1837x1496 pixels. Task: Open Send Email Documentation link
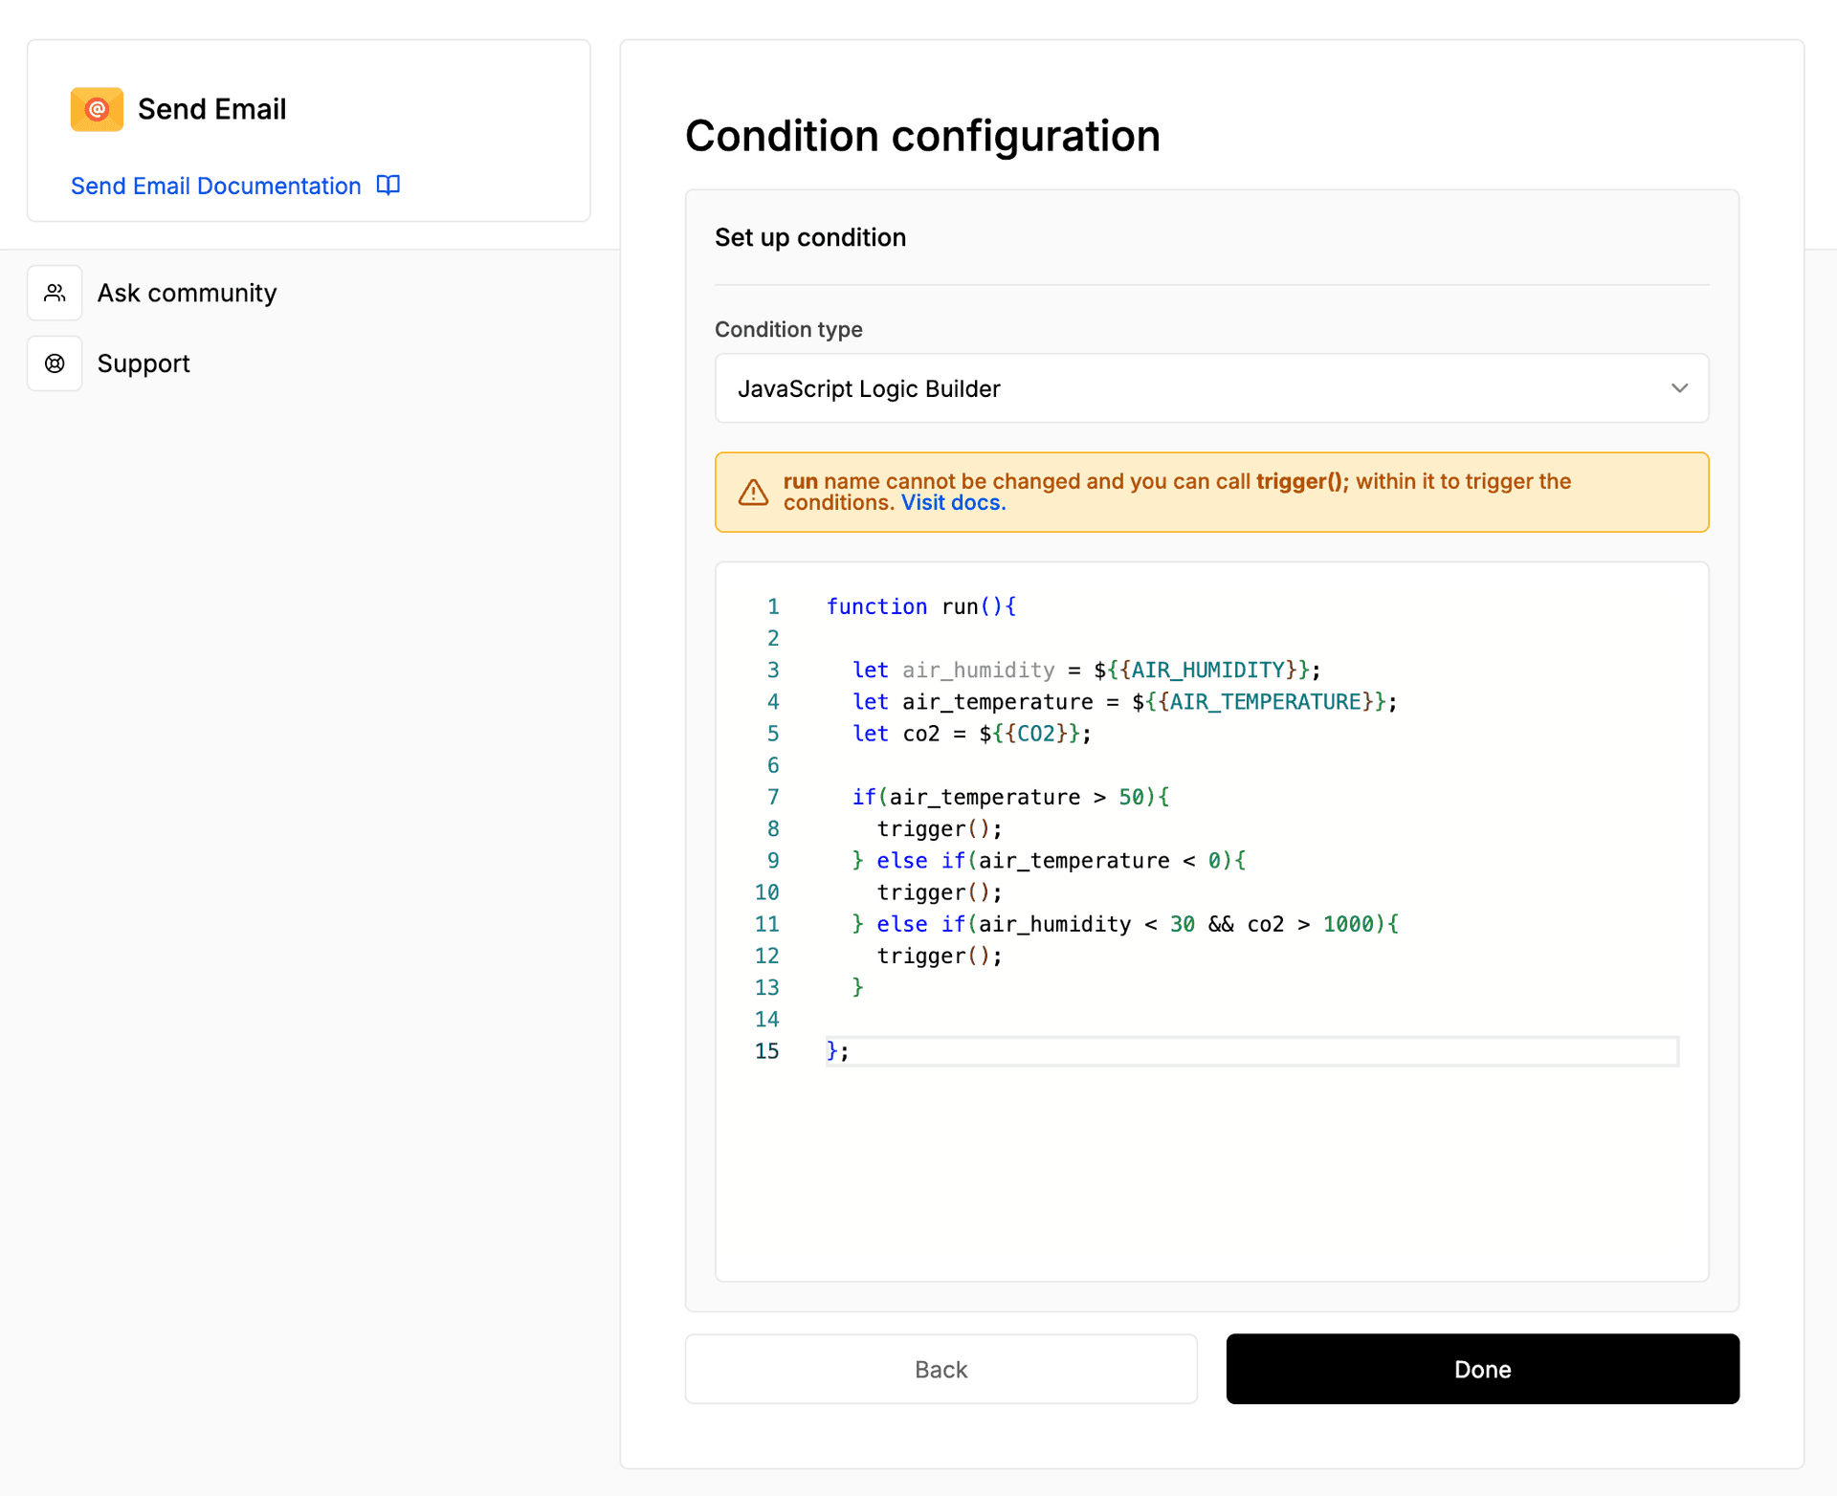coord(215,186)
